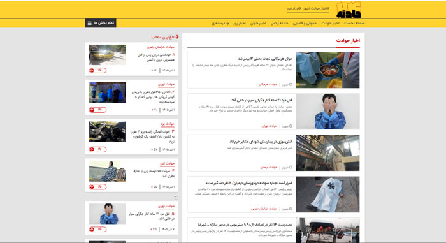Open surgery photo thumbnail of first article
The height and width of the screenshot is (243, 446).
327,70
